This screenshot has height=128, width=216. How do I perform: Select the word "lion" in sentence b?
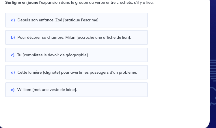[126, 38]
